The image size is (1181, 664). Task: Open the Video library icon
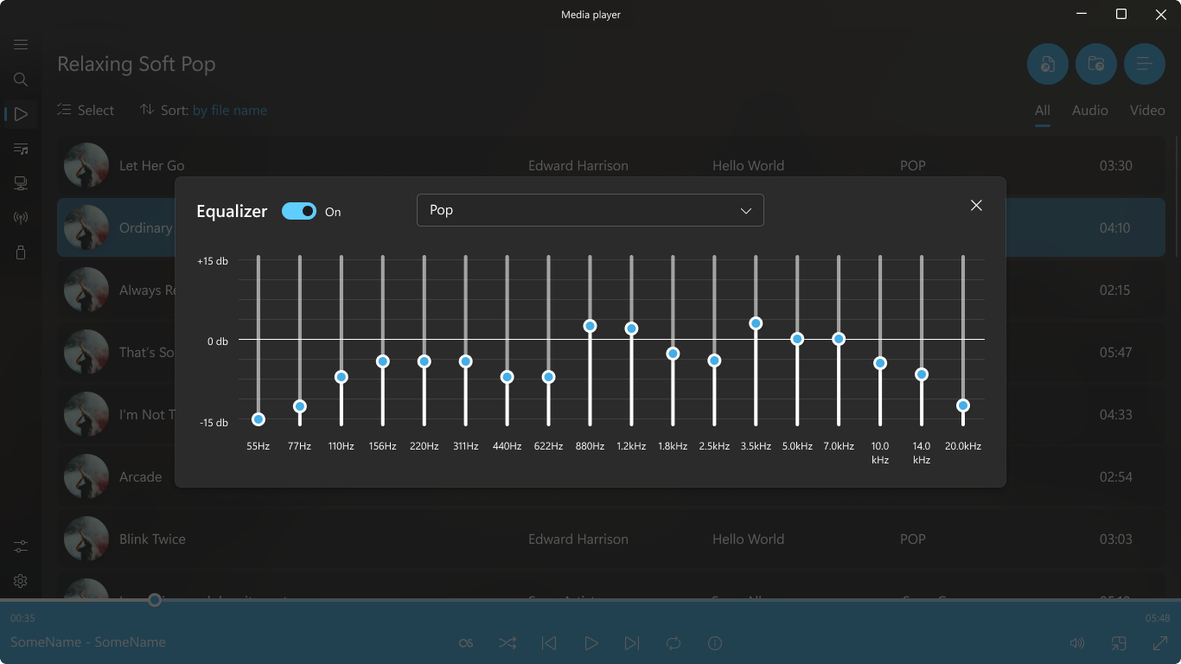pos(21,182)
